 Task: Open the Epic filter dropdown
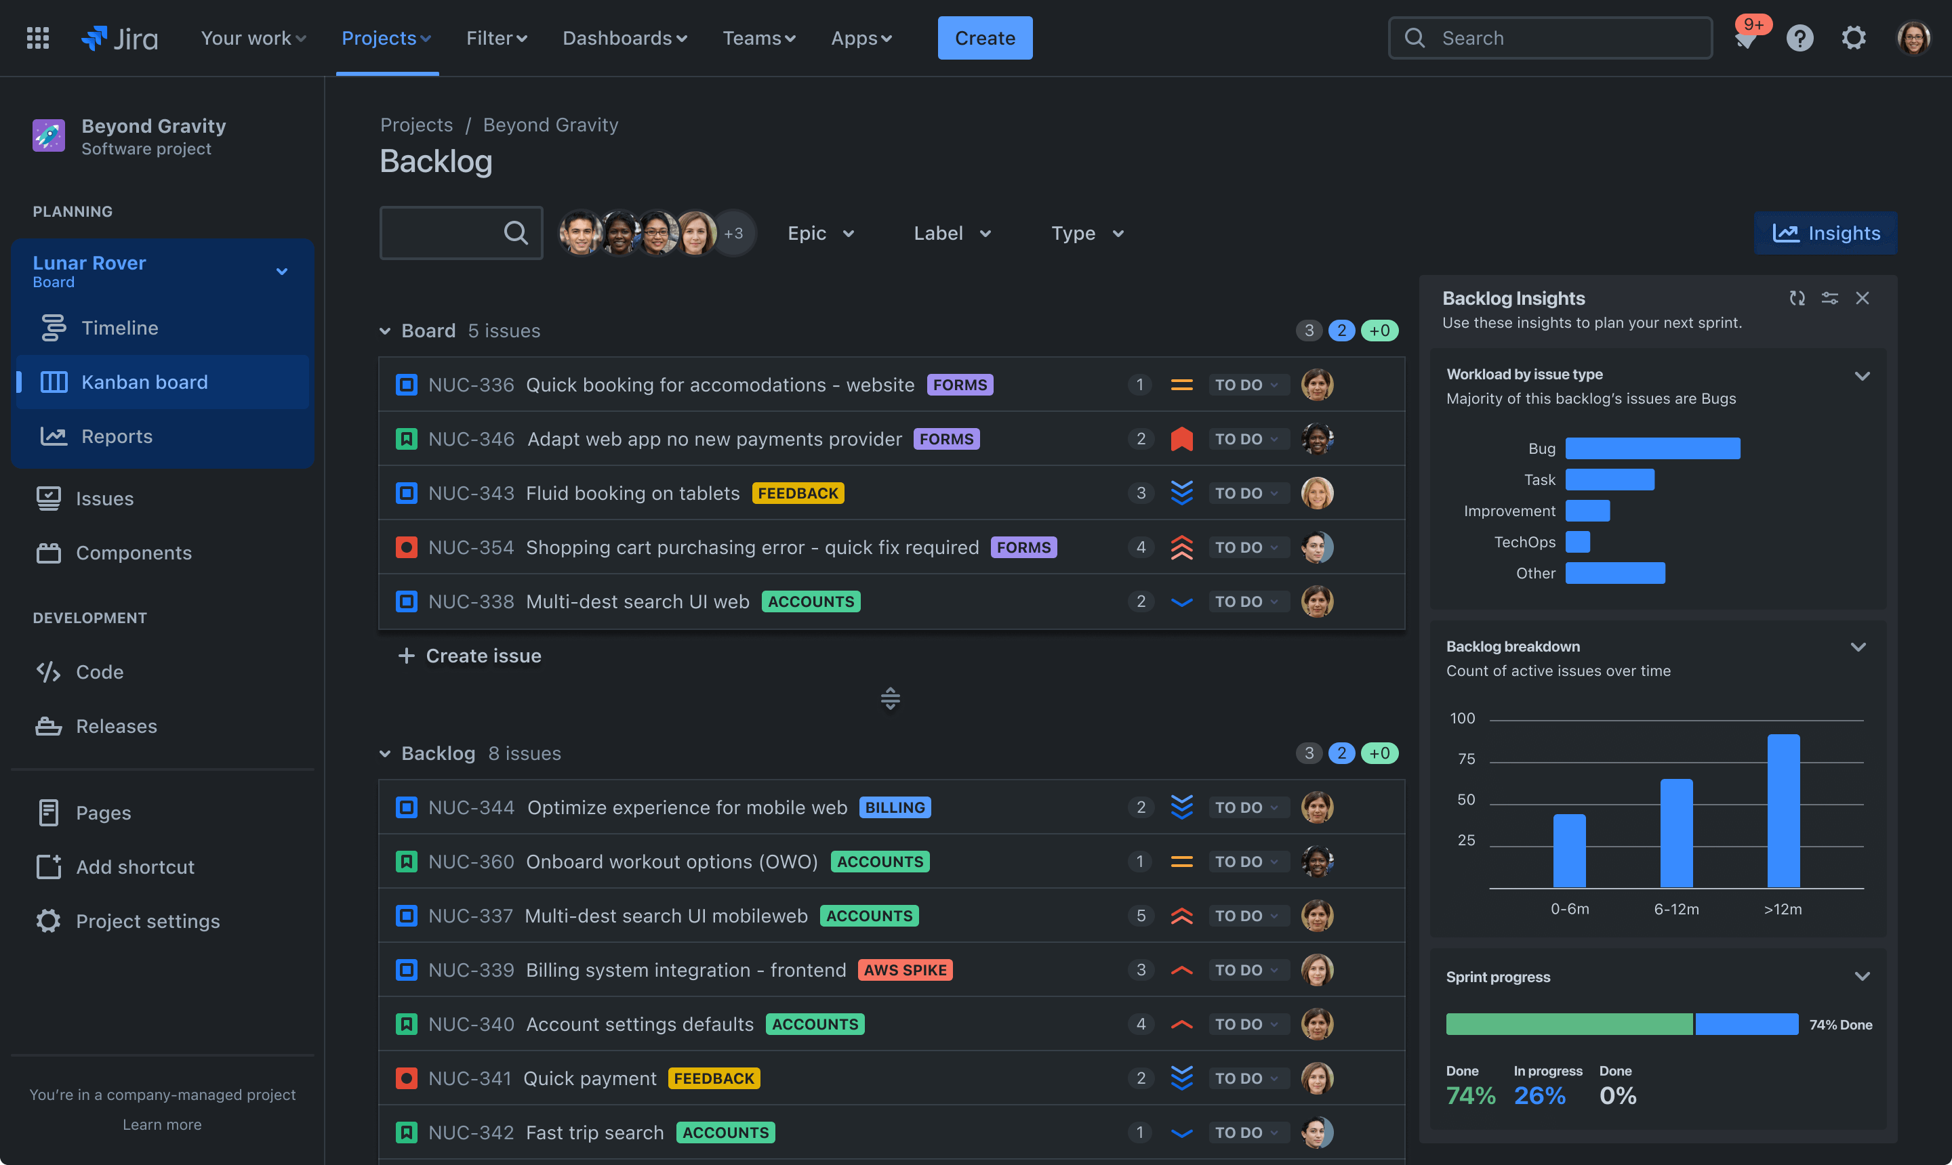[820, 232]
